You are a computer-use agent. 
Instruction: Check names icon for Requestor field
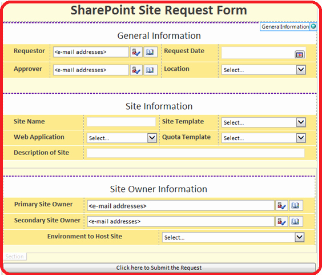click(x=136, y=52)
